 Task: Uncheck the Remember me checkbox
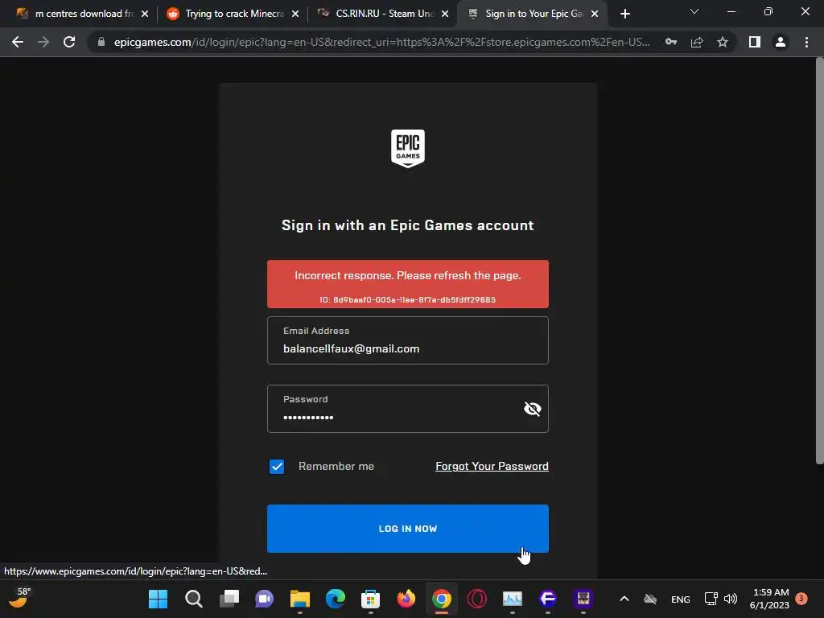click(x=277, y=466)
